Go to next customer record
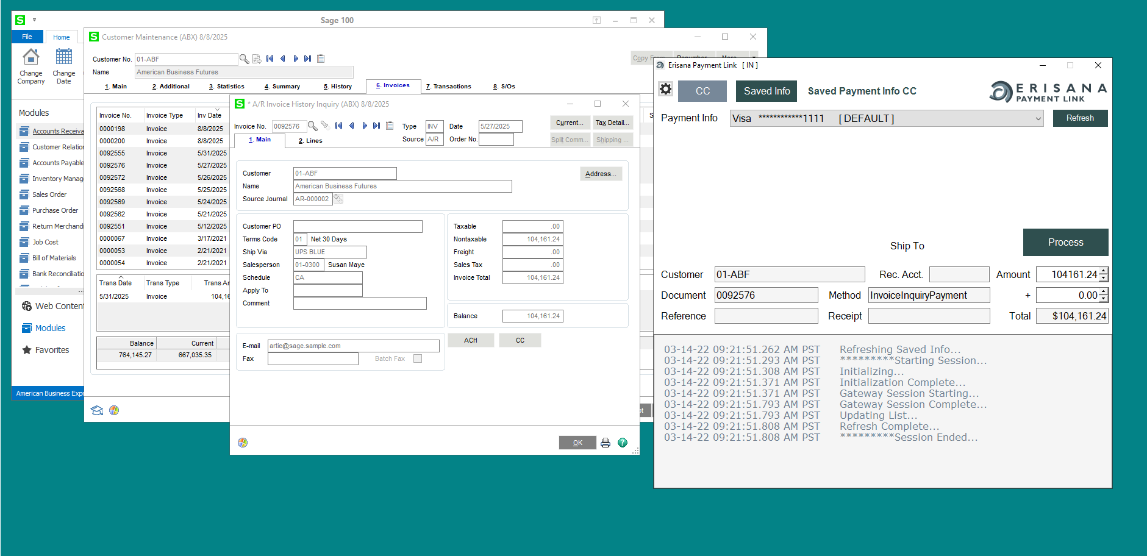 (296, 59)
